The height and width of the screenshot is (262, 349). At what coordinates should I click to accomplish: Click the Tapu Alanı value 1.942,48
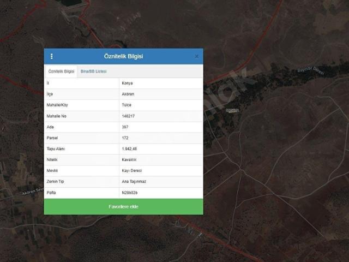tap(129, 149)
